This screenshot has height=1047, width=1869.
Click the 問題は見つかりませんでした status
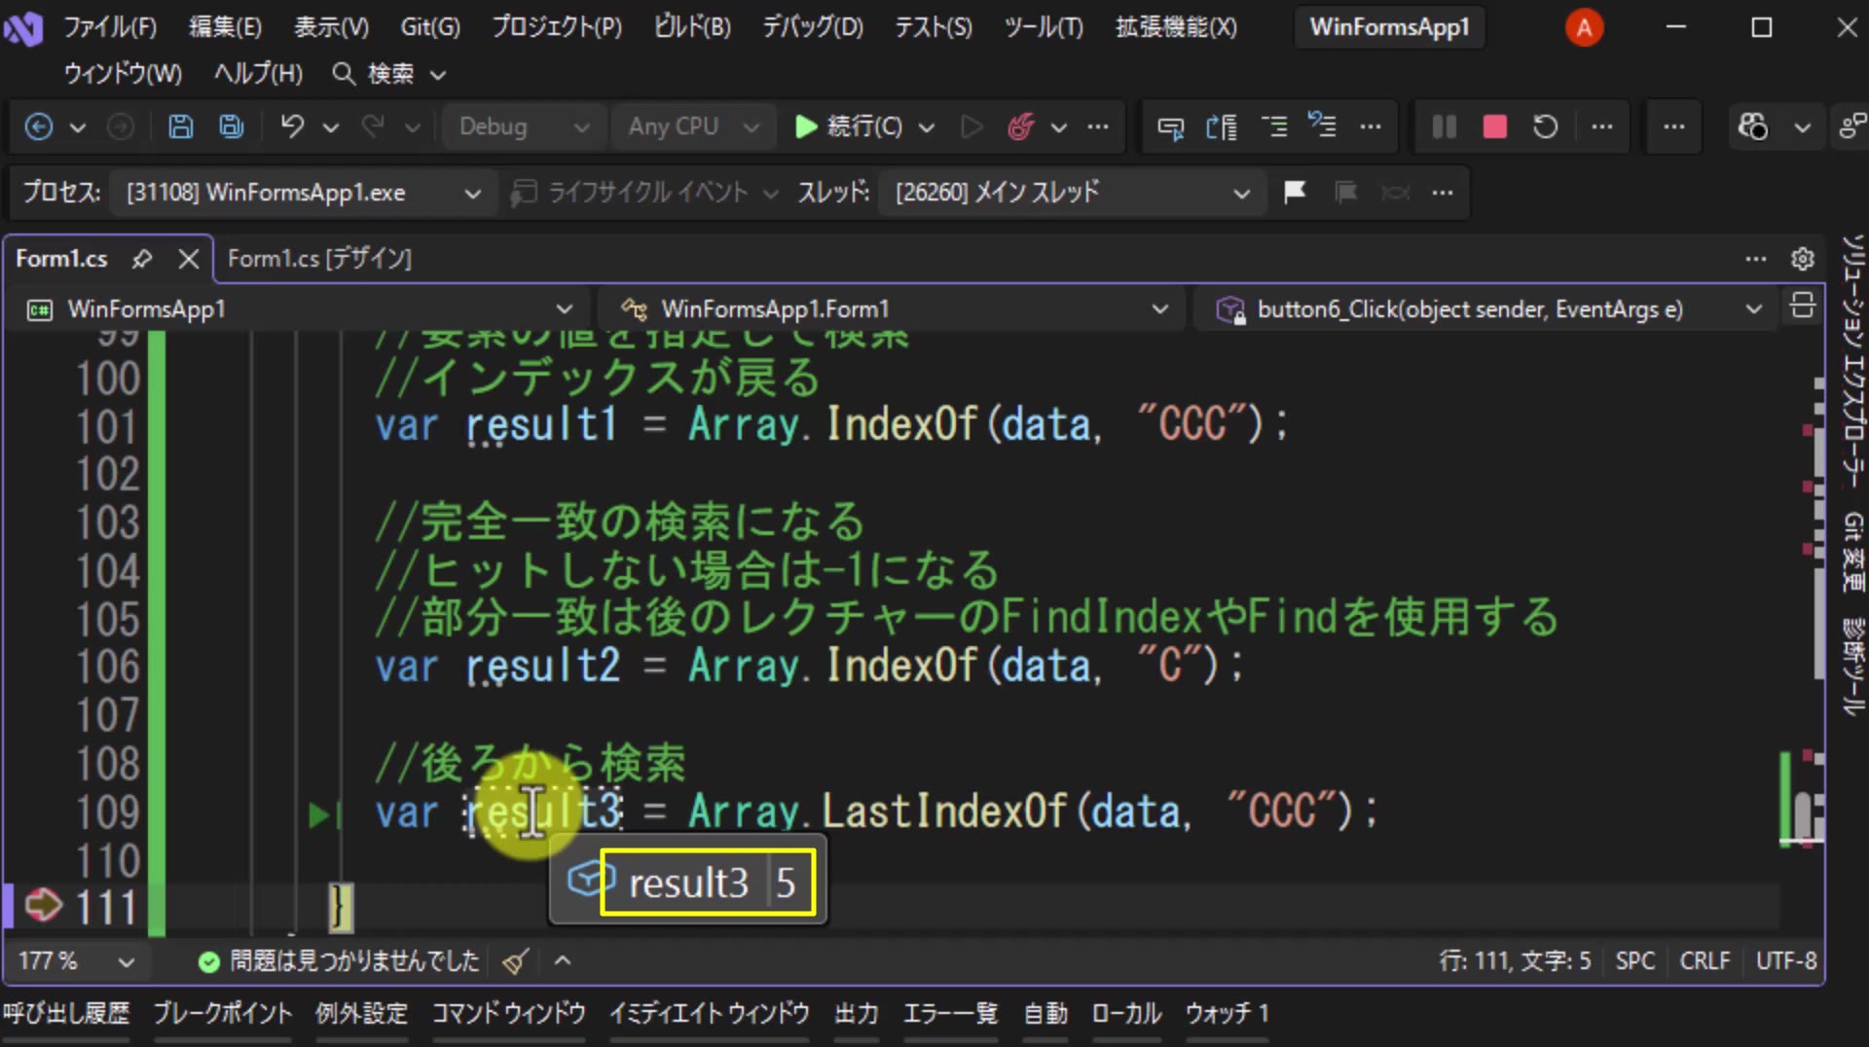click(x=339, y=961)
